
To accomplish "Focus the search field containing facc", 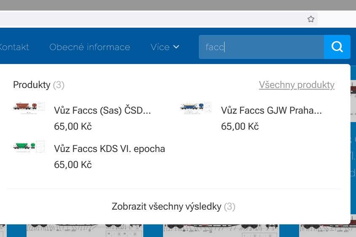I will pos(261,47).
